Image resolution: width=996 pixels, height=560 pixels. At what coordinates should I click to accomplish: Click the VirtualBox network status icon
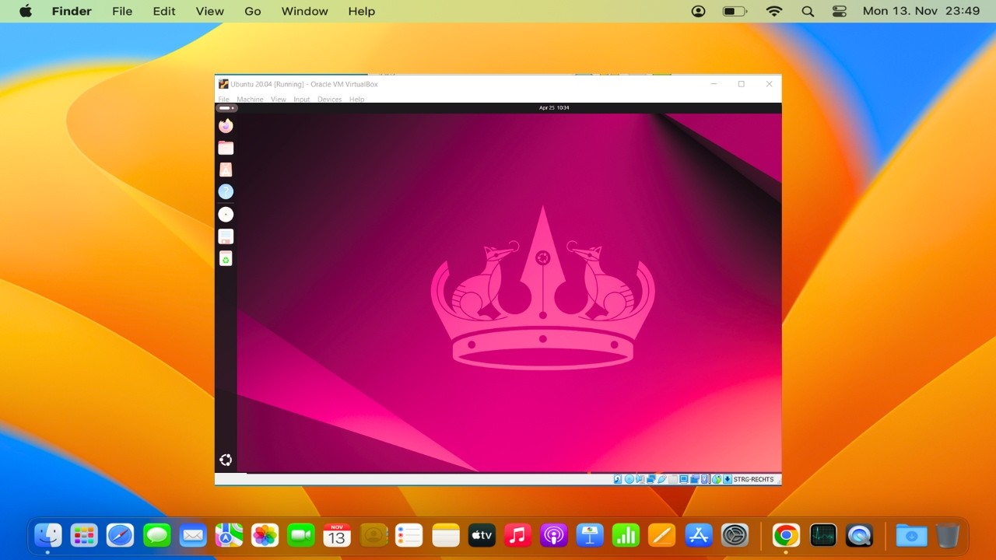point(651,479)
